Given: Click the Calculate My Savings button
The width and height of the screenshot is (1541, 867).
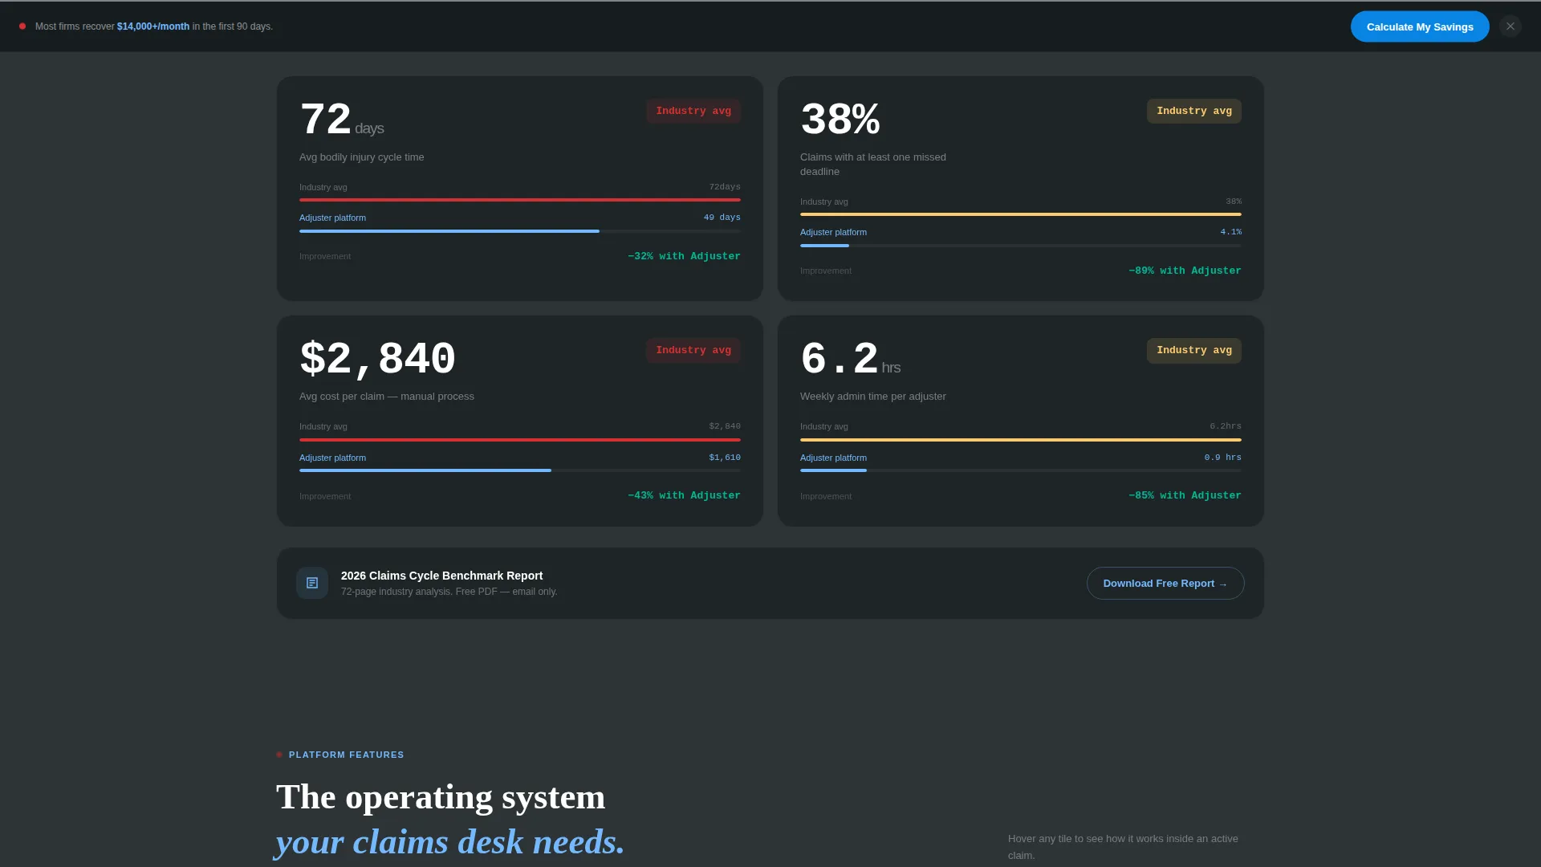Looking at the screenshot, I should click(1420, 26).
